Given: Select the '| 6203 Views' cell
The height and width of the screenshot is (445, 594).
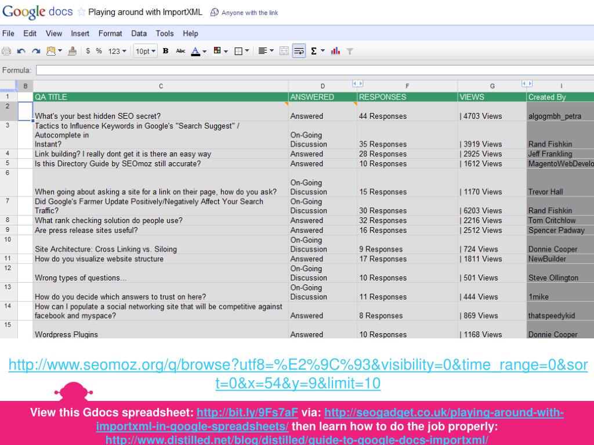Looking at the screenshot, I should click(492, 206).
